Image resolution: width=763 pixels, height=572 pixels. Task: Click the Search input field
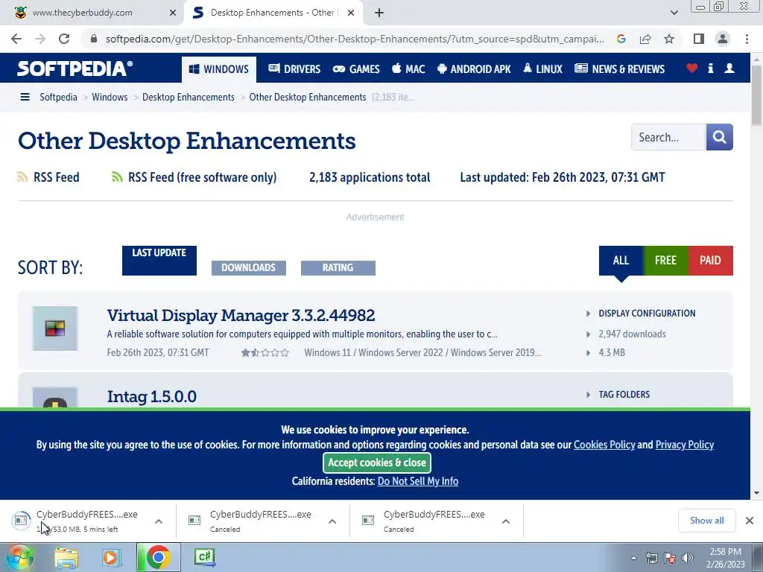pyautogui.click(x=668, y=137)
